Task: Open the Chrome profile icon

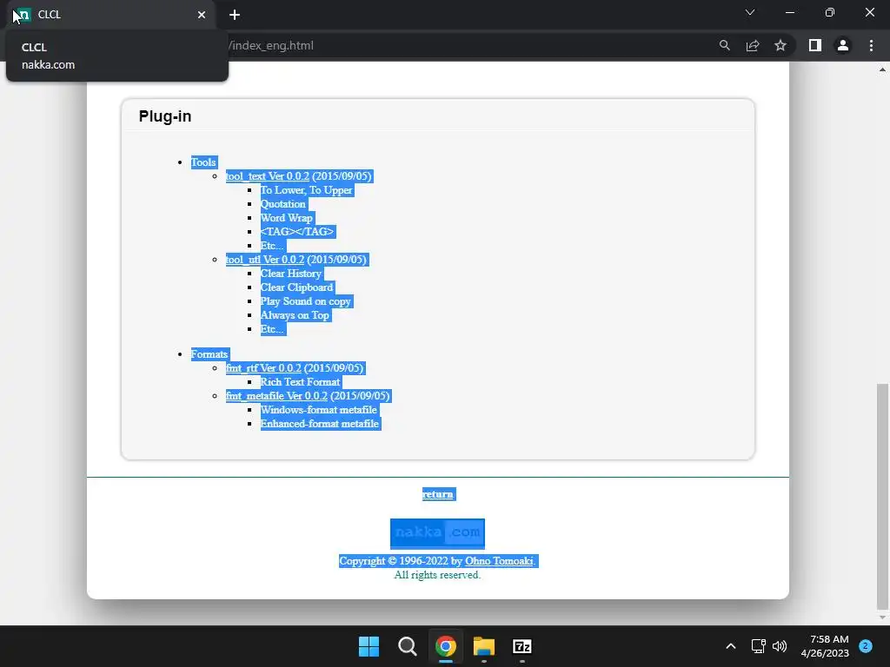Action: 843,45
